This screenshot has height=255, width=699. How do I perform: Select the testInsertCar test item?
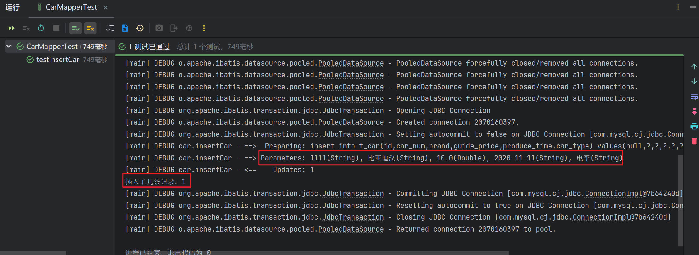57,60
